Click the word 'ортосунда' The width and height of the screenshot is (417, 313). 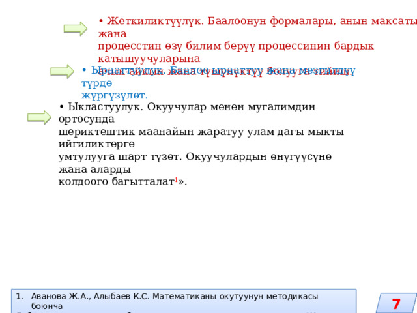coord(87,119)
